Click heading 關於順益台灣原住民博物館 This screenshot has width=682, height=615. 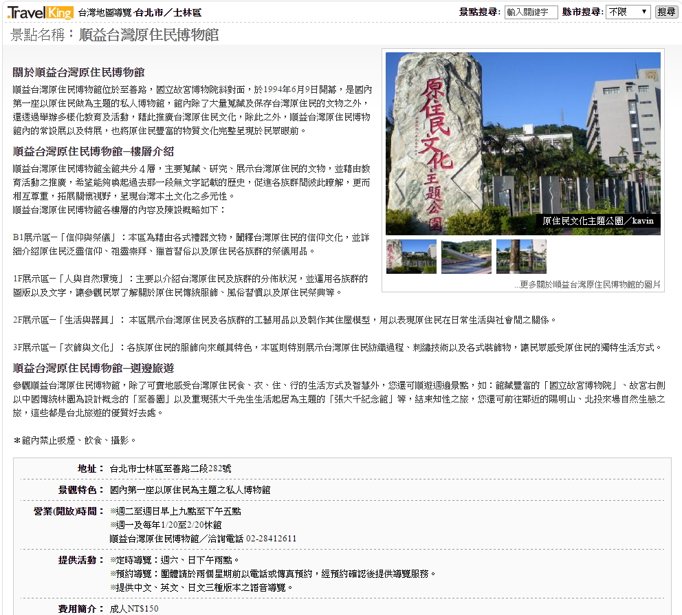click(x=79, y=72)
